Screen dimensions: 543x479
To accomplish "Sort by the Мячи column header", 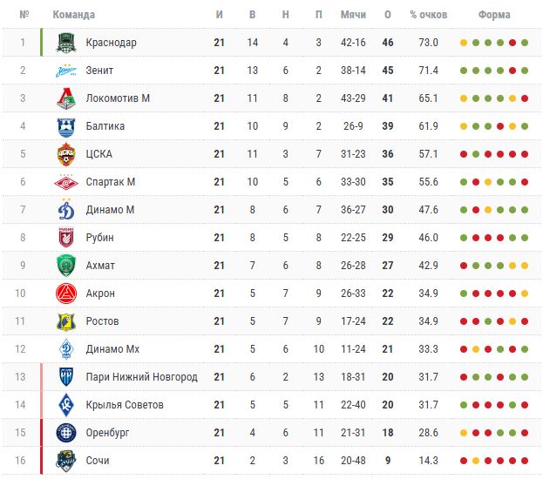I will pyautogui.click(x=353, y=15).
